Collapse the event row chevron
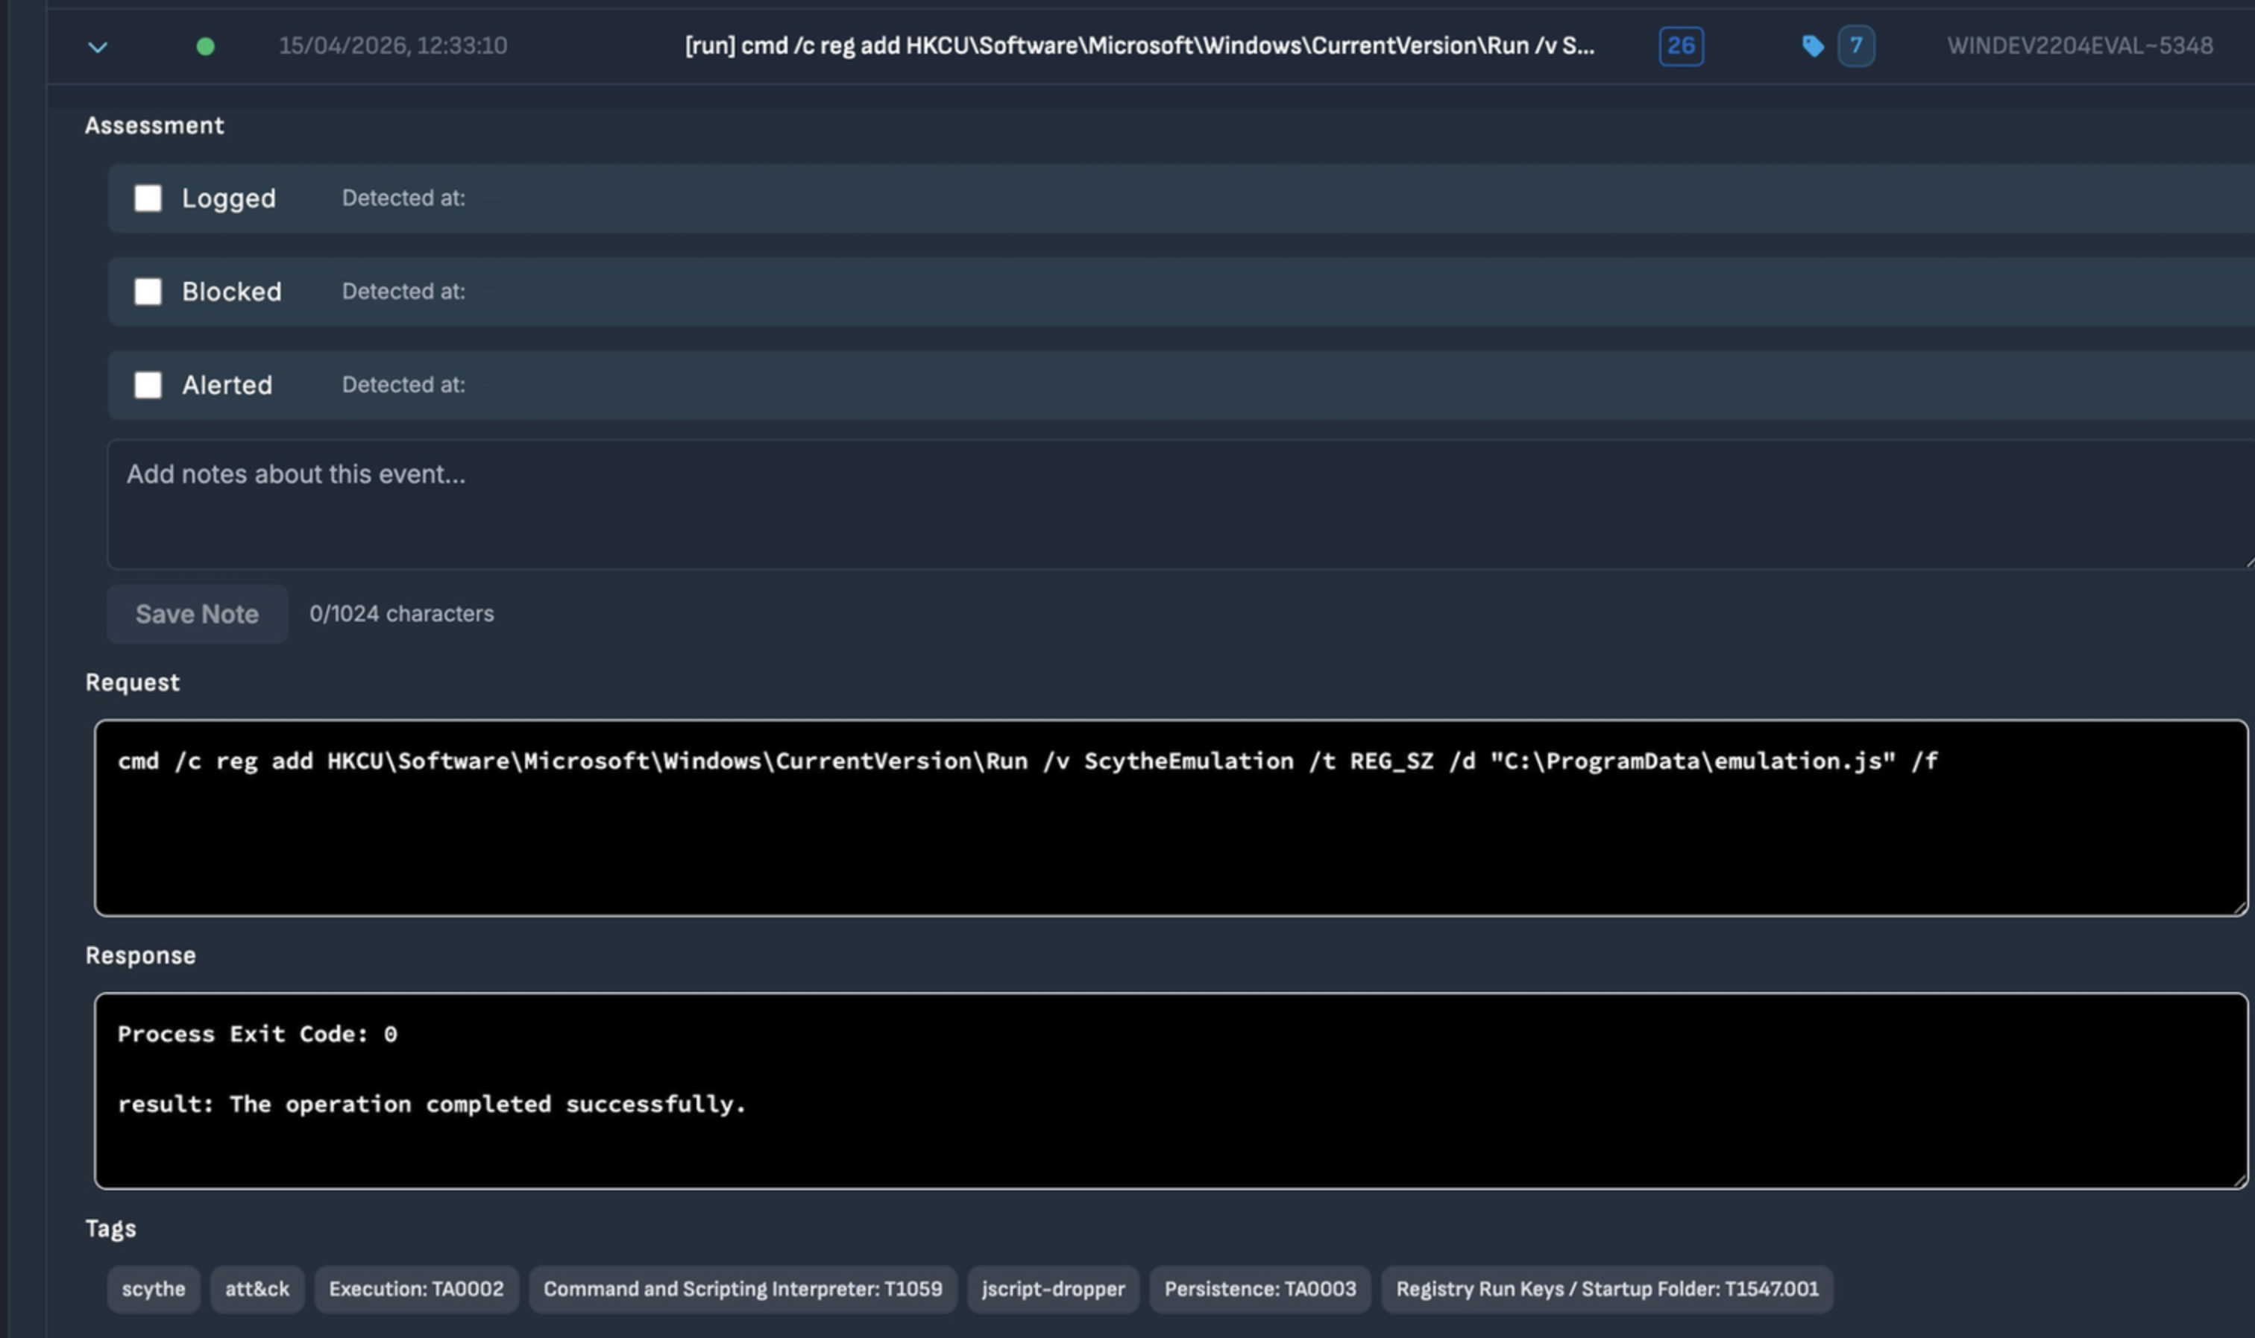This screenshot has width=2255, height=1338. (x=98, y=46)
